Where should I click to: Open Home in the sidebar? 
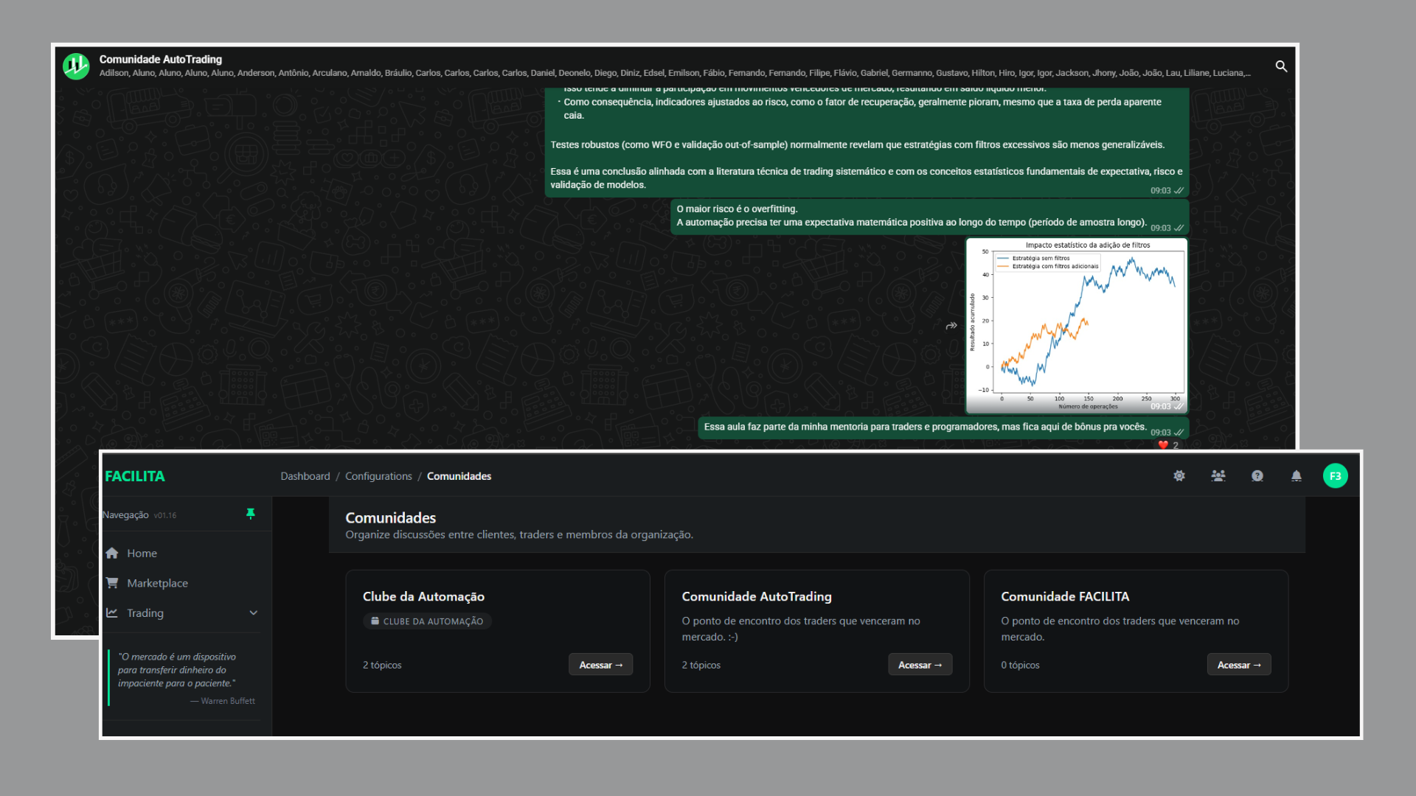coord(142,554)
